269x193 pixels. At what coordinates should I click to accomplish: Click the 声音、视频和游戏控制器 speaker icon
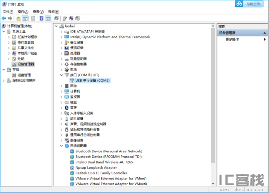pos(66,124)
